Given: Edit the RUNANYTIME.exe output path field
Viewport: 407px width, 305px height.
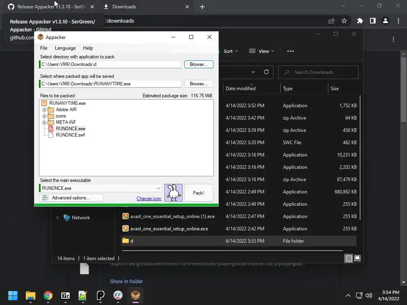Looking at the screenshot, I should pyautogui.click(x=110, y=84).
